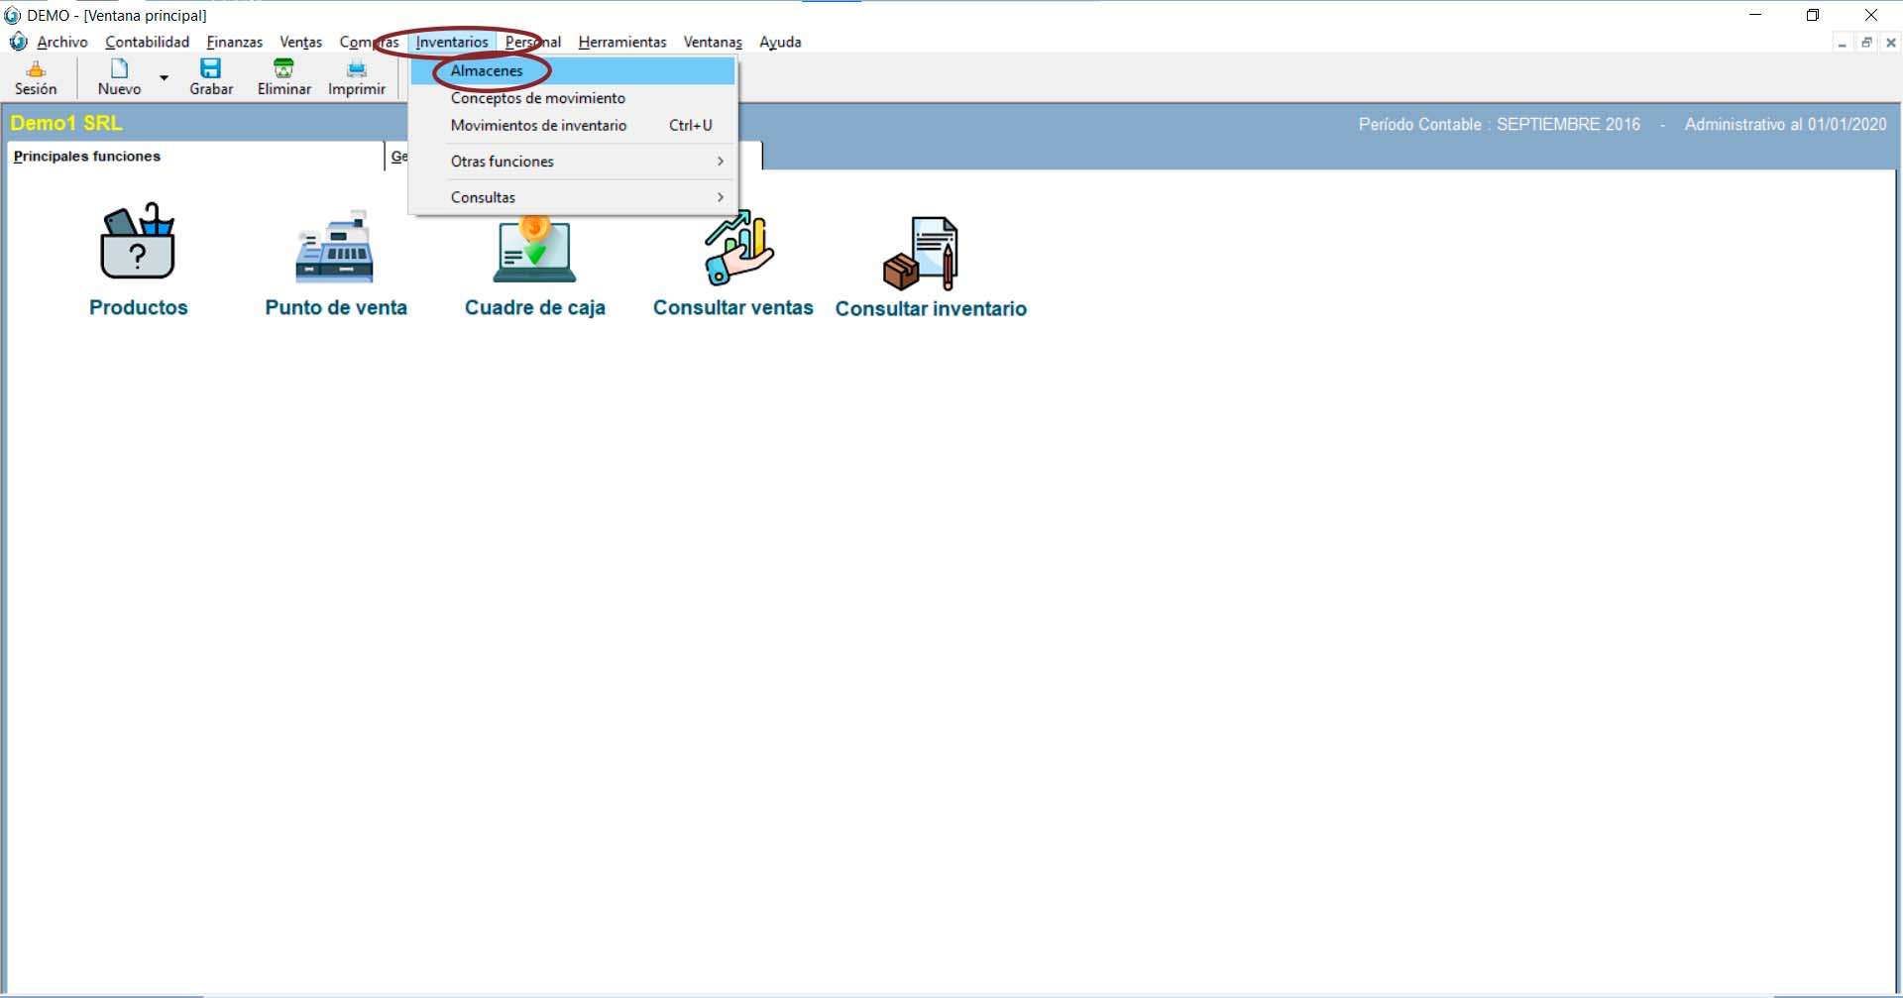Open the Herramientas menu

621,42
